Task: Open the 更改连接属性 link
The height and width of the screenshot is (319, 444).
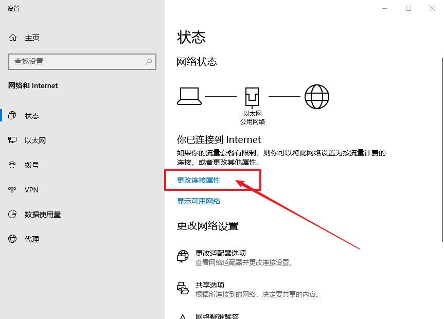Action: (199, 181)
